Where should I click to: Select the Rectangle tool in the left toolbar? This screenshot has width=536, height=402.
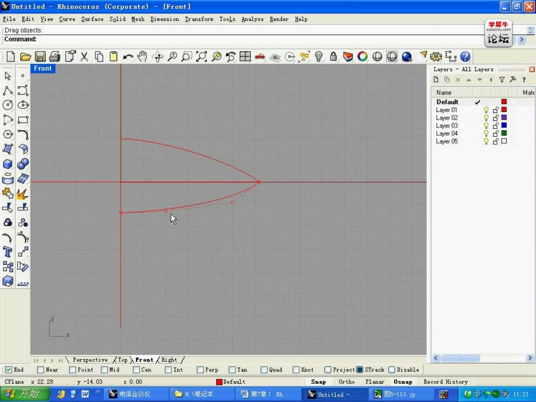click(23, 120)
